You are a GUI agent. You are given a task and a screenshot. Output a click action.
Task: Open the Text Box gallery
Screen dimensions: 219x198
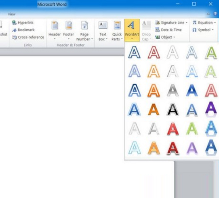pos(103,31)
